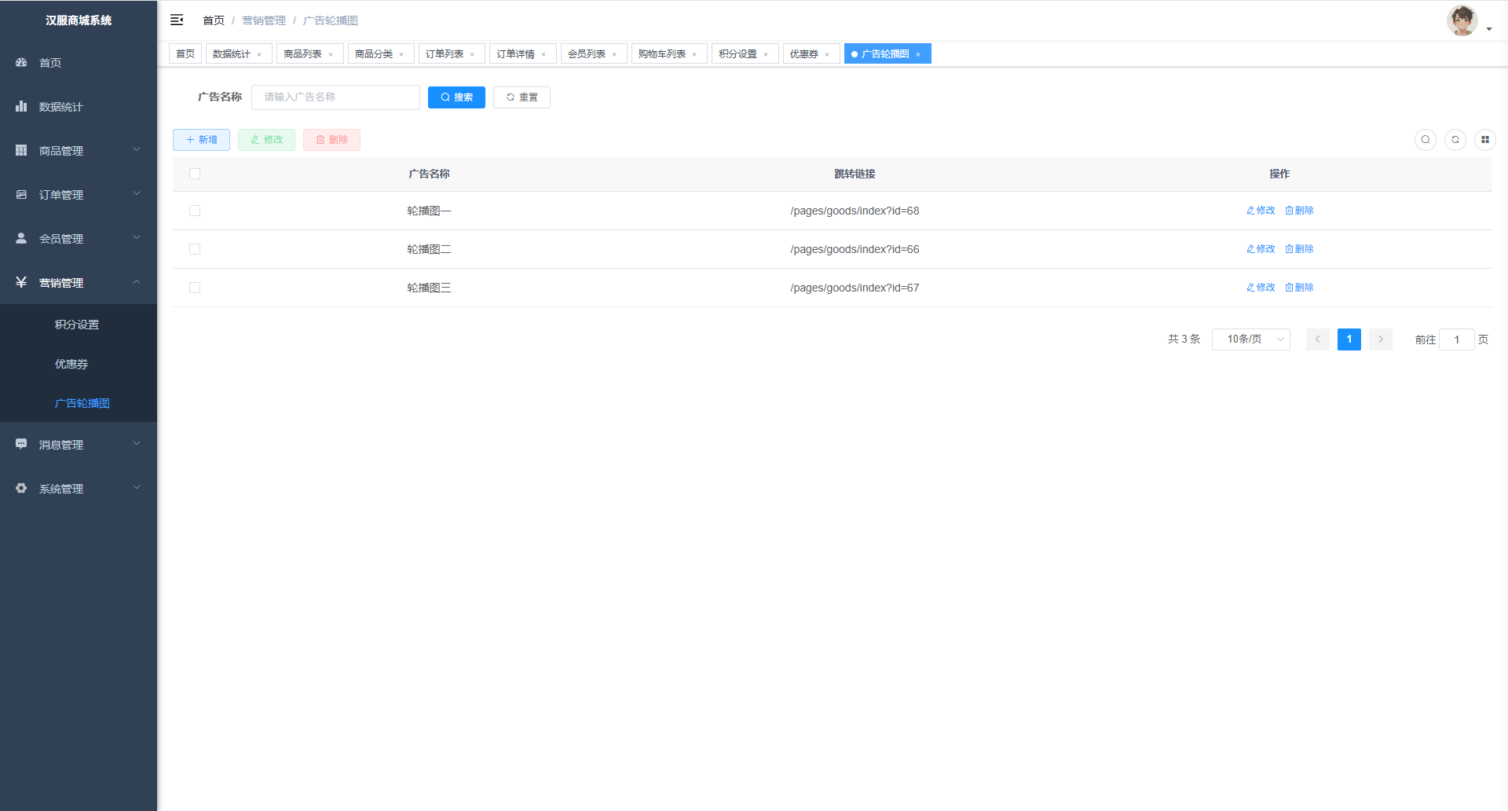
Task: Collapse the sidebar with the hamburger icon
Action: click(x=177, y=20)
